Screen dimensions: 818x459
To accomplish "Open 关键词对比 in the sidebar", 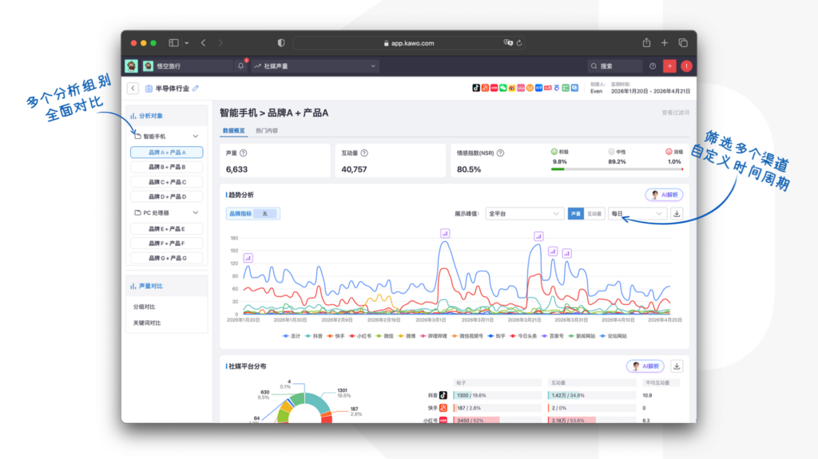I will [147, 322].
